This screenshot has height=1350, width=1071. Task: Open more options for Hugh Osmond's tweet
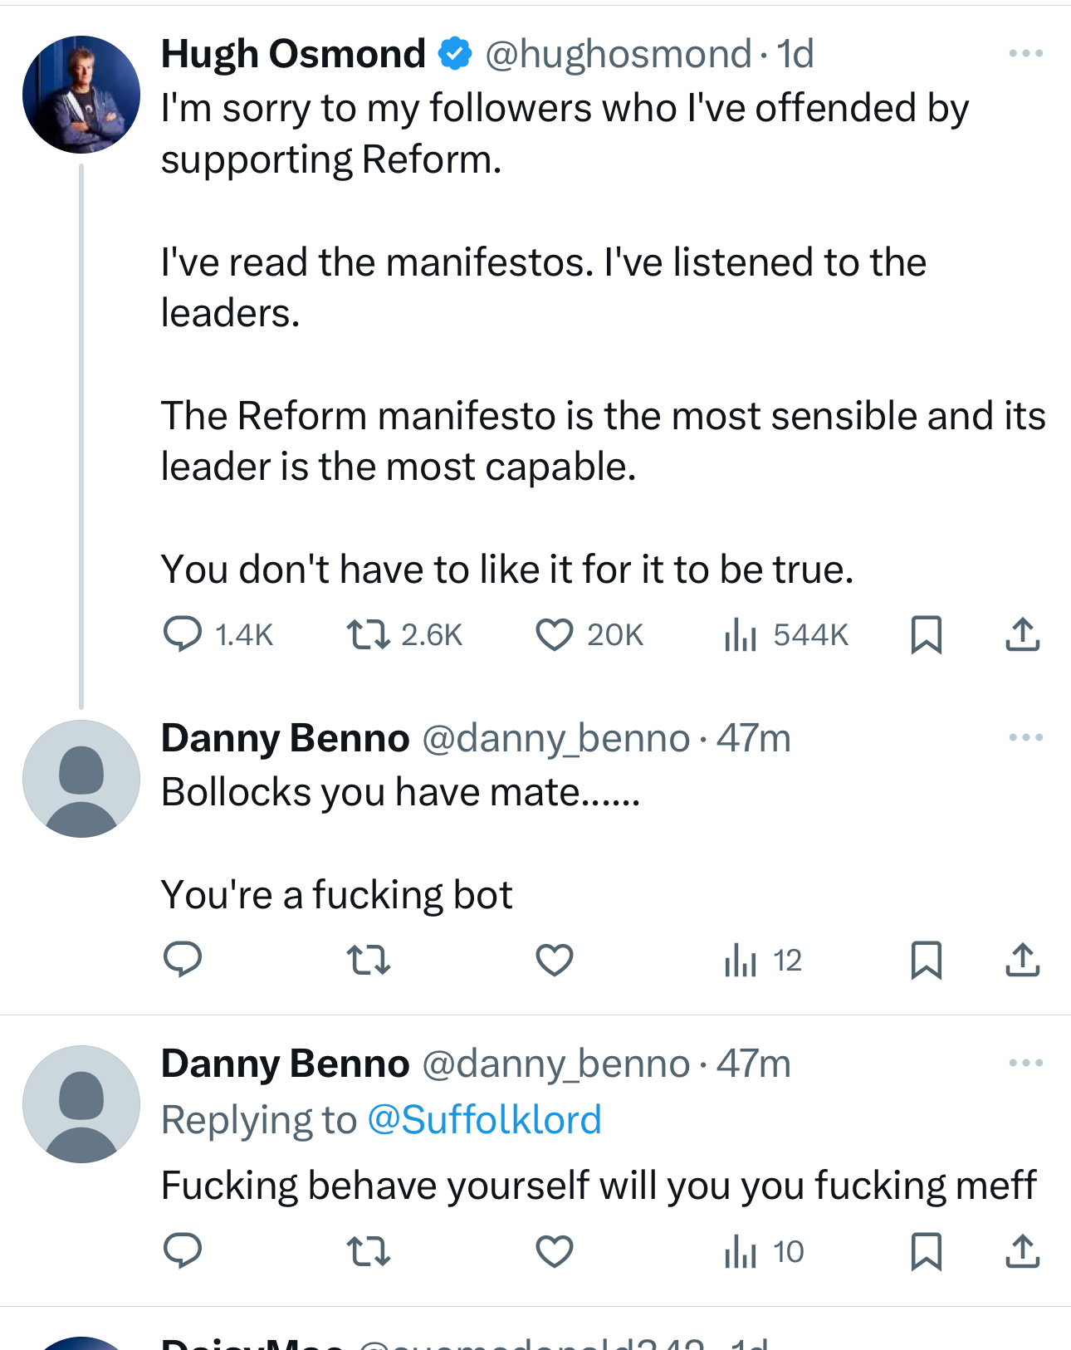point(1025,54)
